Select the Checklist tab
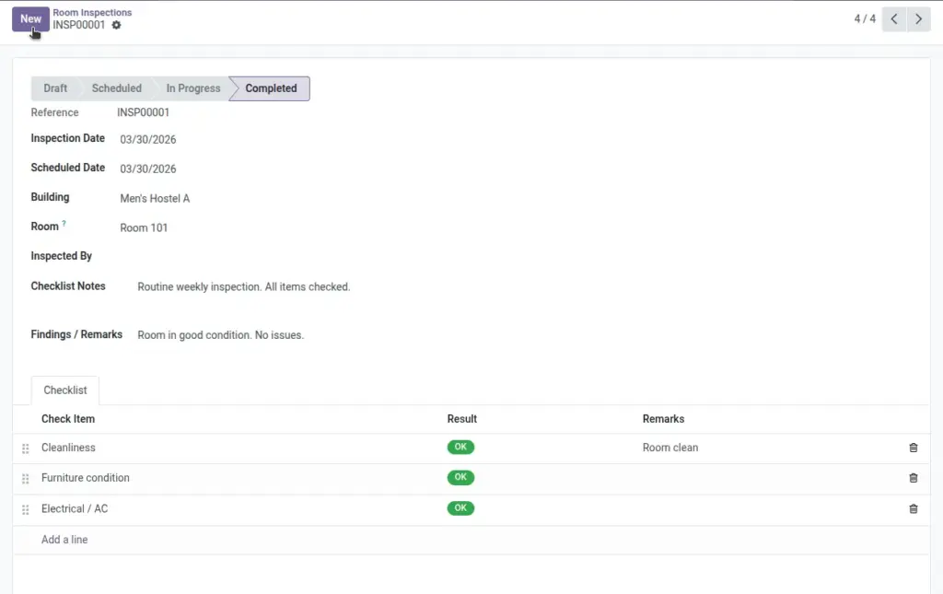This screenshot has height=594, width=943. coord(65,390)
